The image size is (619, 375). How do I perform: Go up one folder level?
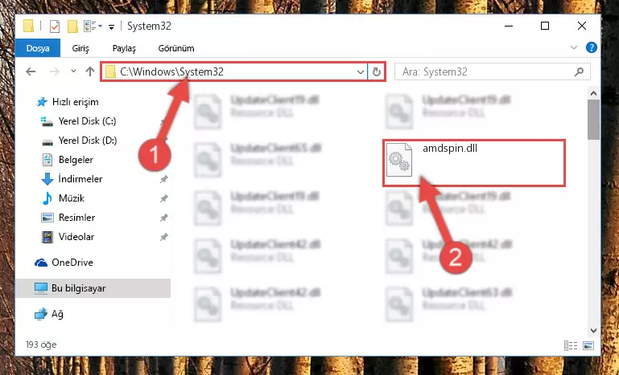(x=90, y=71)
